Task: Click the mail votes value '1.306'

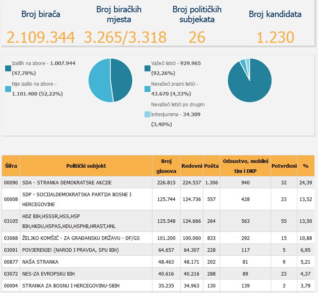Action: pos(211,183)
